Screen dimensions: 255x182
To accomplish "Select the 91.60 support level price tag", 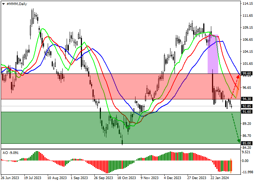I will coord(247,112).
